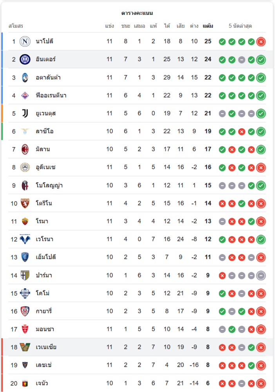
Task: Click Inter's latest match win indicator
Action: tap(261, 60)
